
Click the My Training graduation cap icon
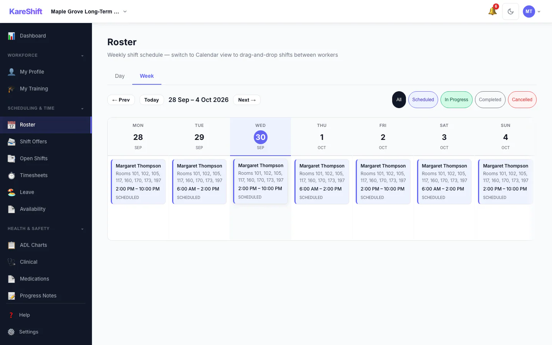point(11,89)
